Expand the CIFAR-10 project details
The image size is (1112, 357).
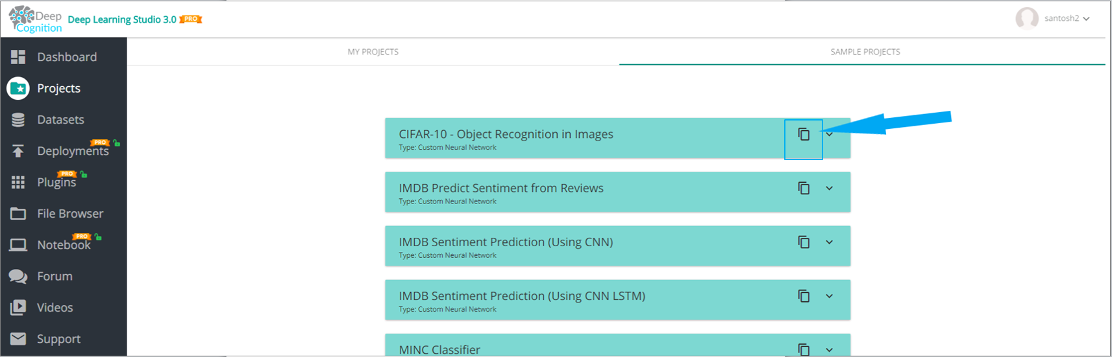pyautogui.click(x=830, y=134)
